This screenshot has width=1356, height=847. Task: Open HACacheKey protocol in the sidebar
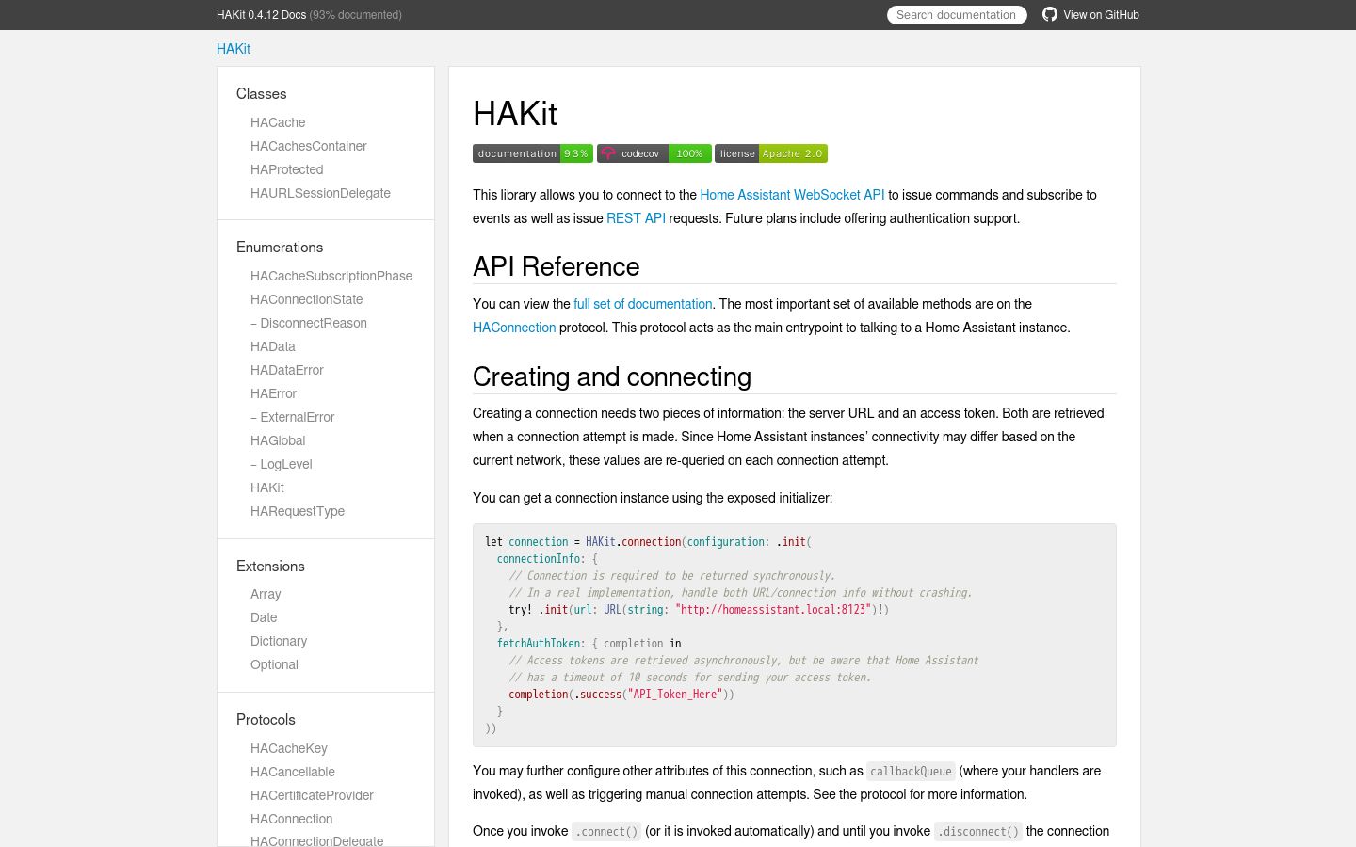(289, 748)
